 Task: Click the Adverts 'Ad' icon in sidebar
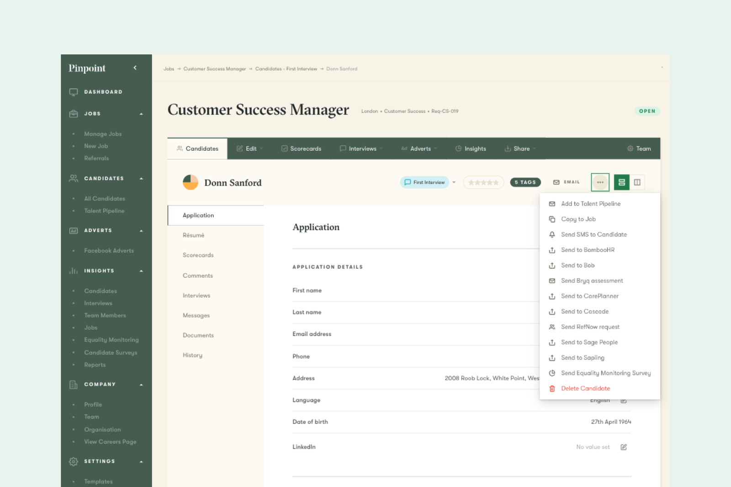click(73, 231)
